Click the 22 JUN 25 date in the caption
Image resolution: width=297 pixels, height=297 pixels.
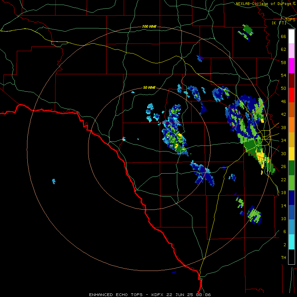(x=180, y=295)
